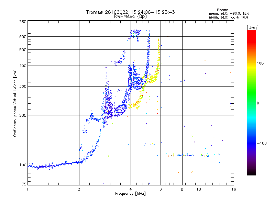Click the '4' x-axis tick label

[131, 189]
